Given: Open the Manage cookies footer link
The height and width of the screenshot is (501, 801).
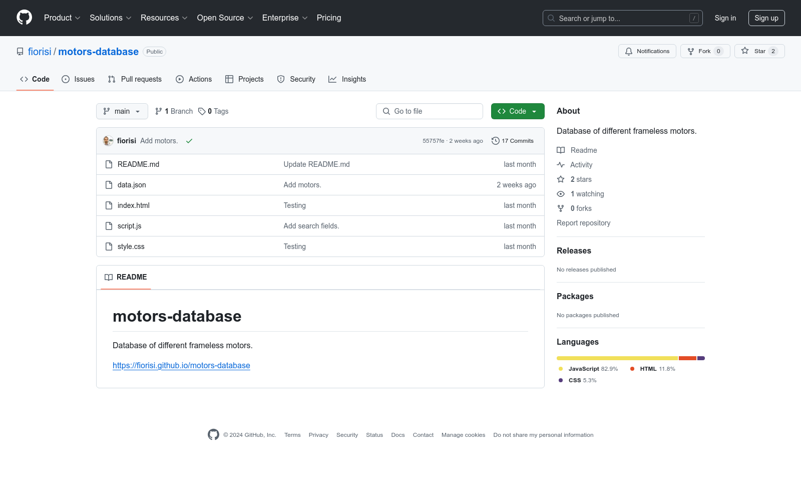Looking at the screenshot, I should click(x=464, y=435).
